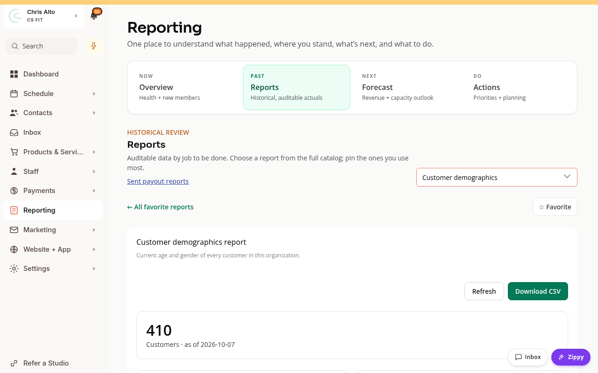
Task: Click the Contacts people icon
Action: (x=14, y=113)
